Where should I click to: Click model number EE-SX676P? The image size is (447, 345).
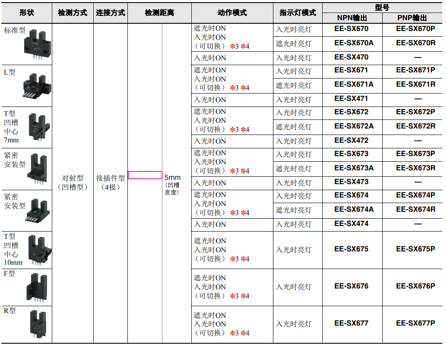click(x=415, y=286)
